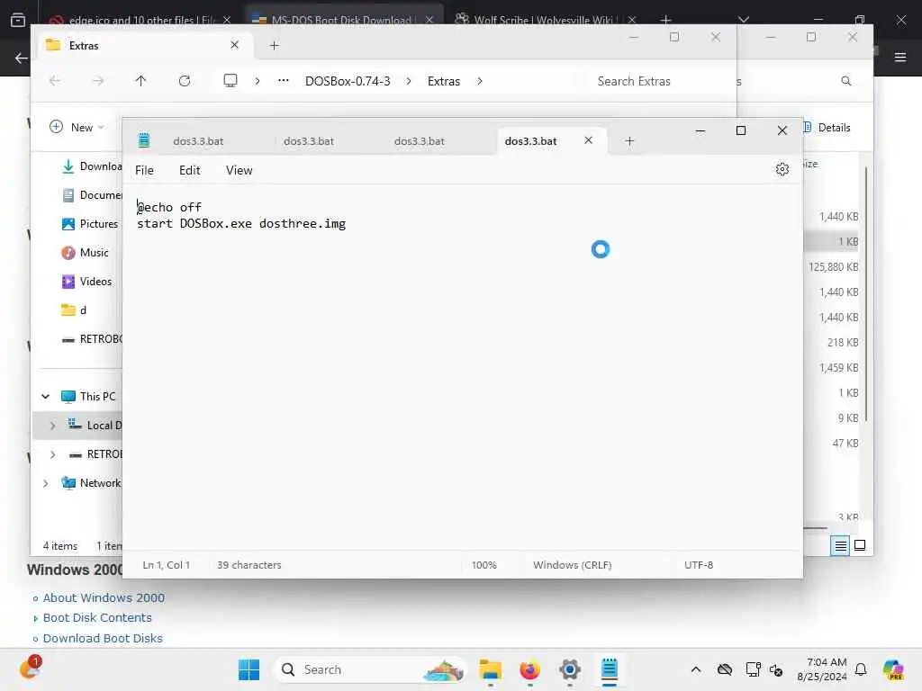Close the active dos3.3.bat tab
Screen dimensions: 922x691
(588, 140)
